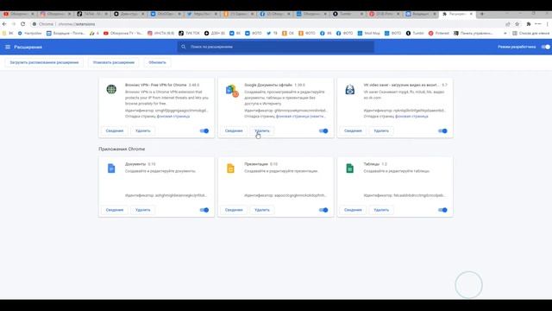Viewport: 552px width, 311px height.
Task: Click the yellow Презентации app icon
Action: tap(230, 168)
